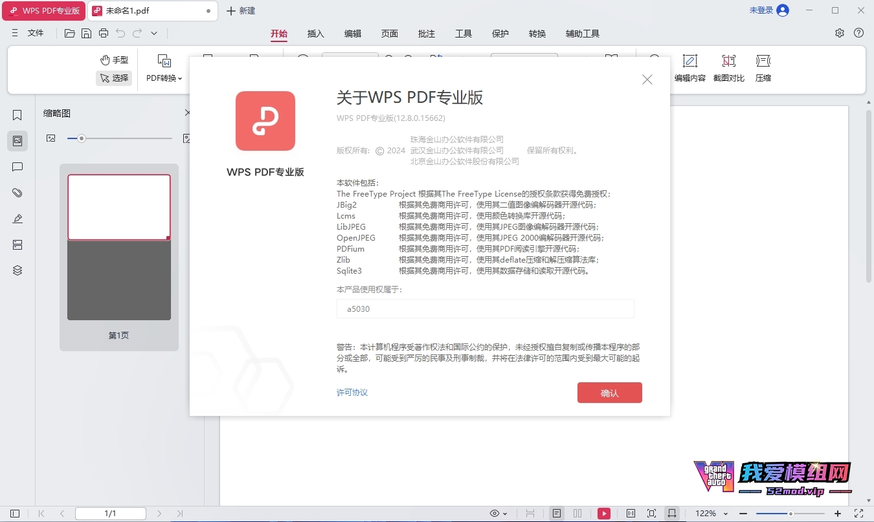This screenshot has width=874, height=522.
Task: Click the redo arrow icon
Action: point(137,33)
